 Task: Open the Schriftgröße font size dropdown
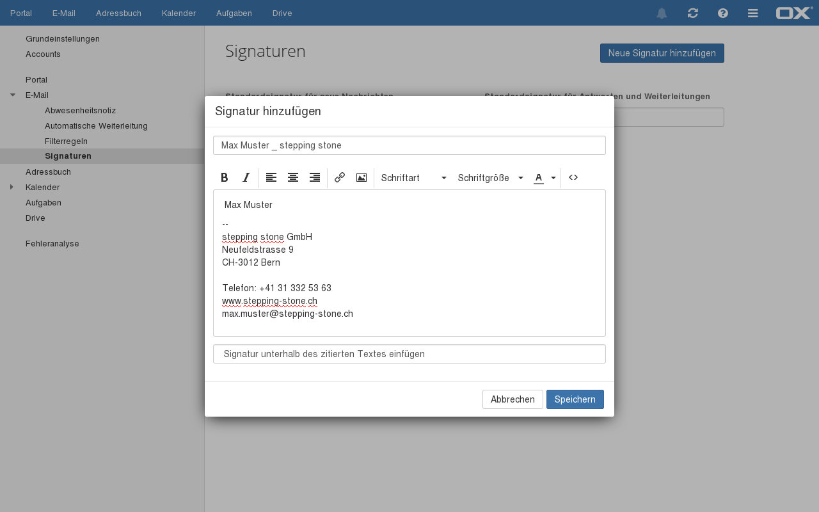coord(490,178)
